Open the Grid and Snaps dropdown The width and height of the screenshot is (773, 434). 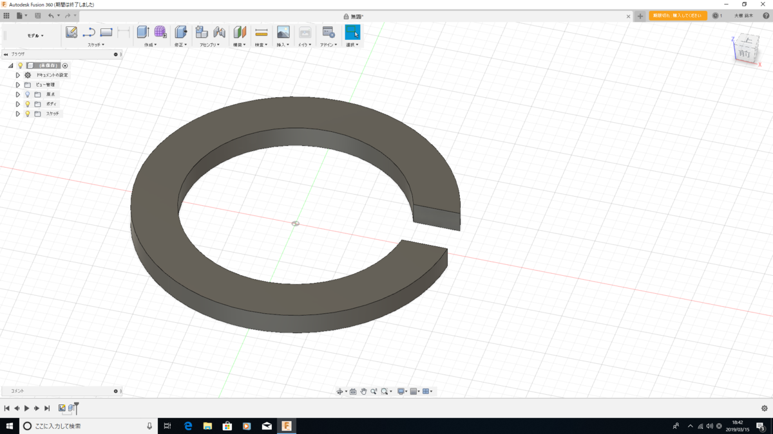(x=415, y=392)
